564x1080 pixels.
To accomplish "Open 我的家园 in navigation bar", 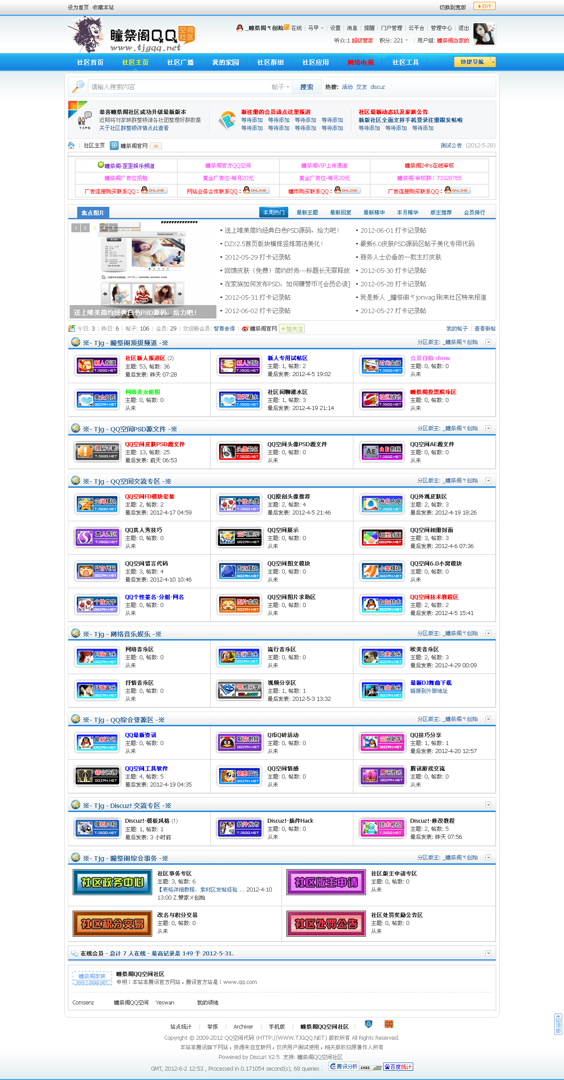I will [225, 62].
